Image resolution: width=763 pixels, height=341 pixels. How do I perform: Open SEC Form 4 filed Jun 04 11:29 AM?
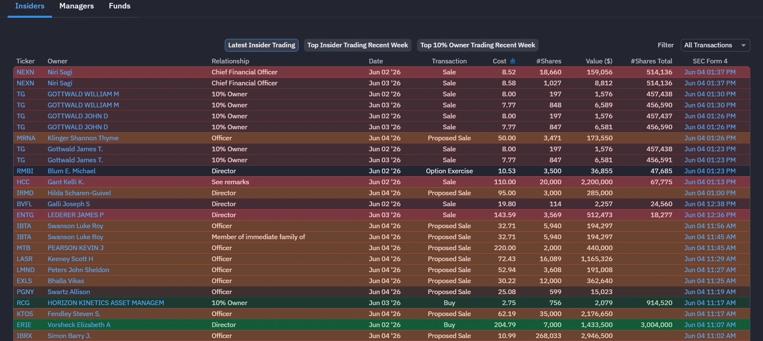[x=710, y=259]
